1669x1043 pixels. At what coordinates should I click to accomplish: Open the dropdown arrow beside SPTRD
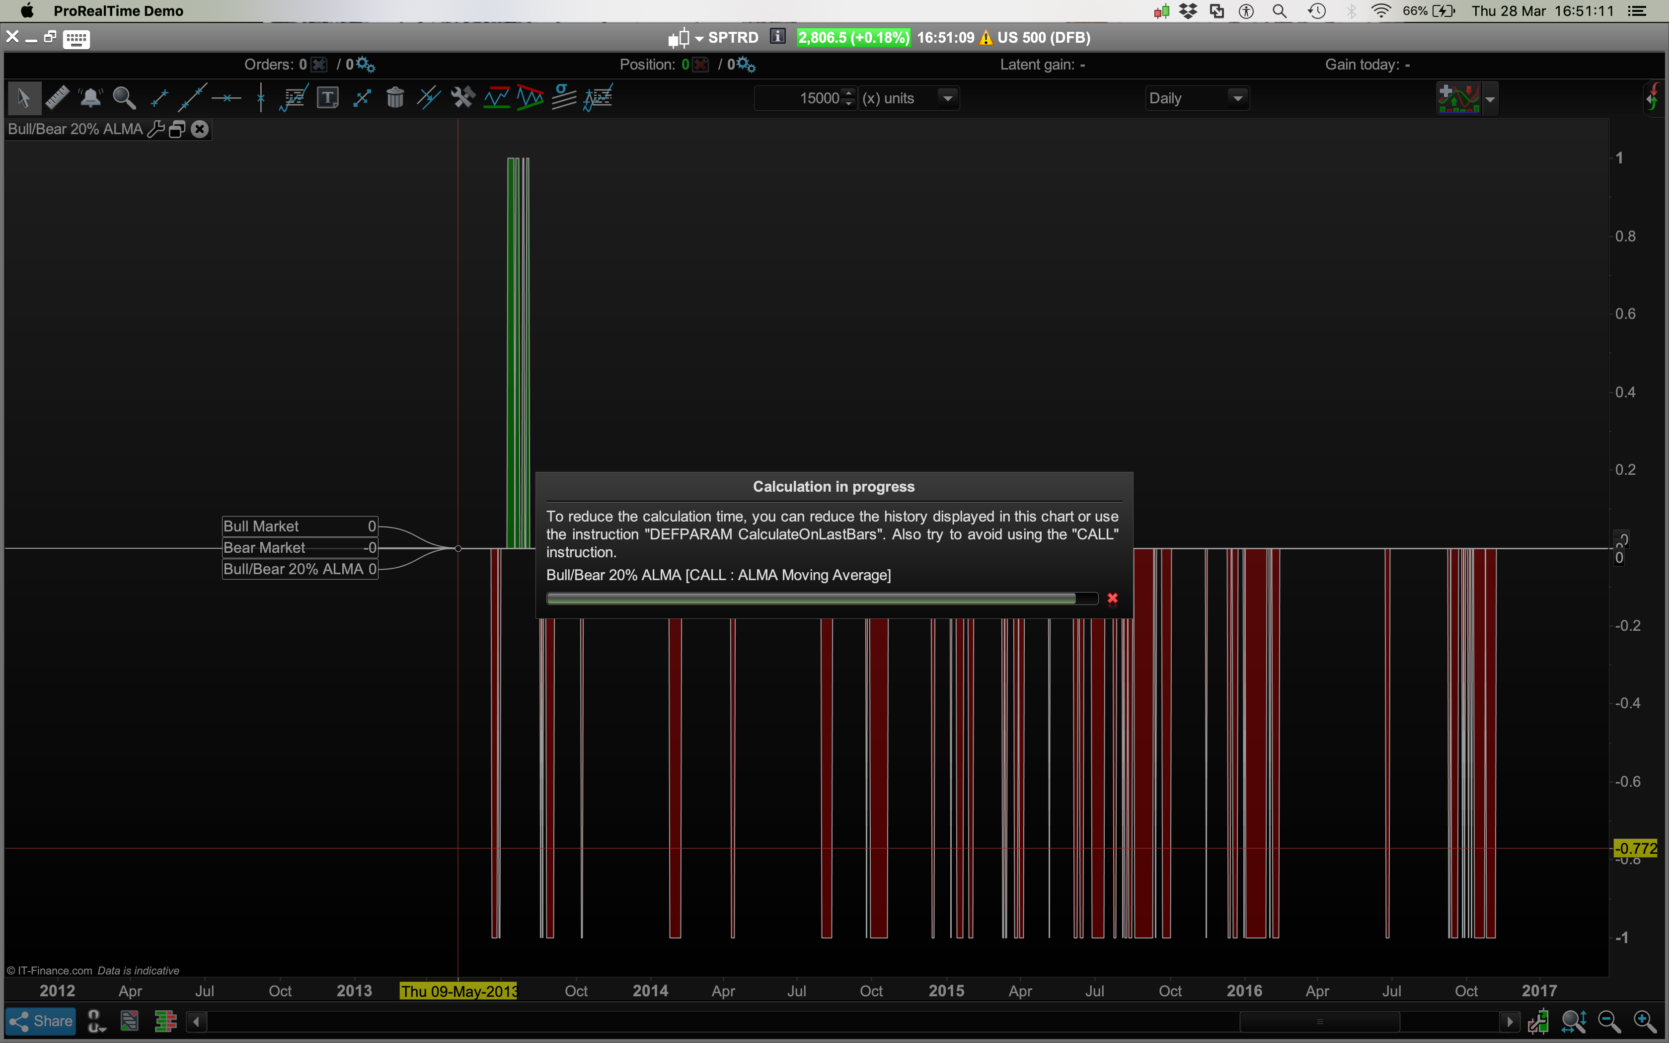(699, 39)
